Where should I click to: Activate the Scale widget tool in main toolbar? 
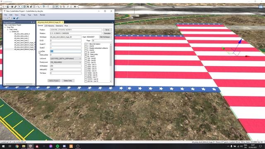tap(31, 7)
